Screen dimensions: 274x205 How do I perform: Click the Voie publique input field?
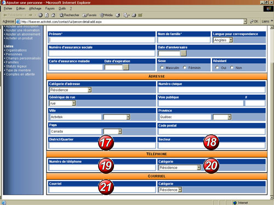201,103
